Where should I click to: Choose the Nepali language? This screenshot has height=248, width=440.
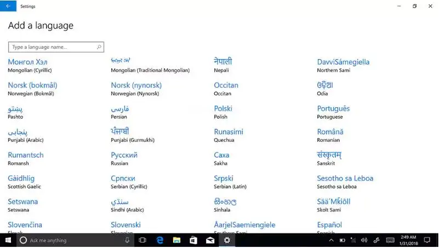click(223, 66)
